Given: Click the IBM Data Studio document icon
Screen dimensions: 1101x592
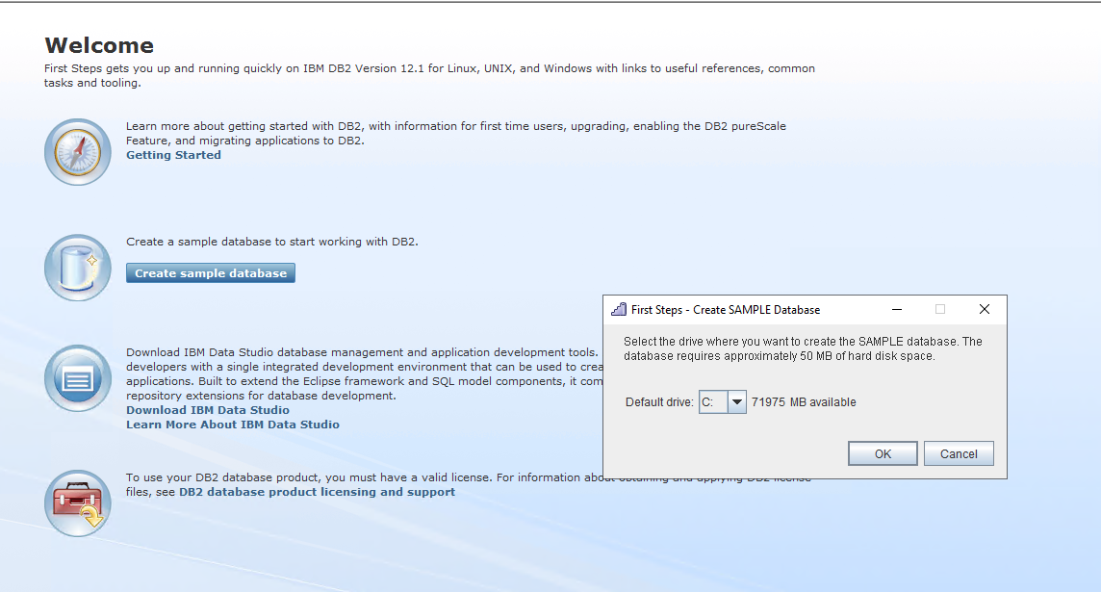Looking at the screenshot, I should point(77,378).
